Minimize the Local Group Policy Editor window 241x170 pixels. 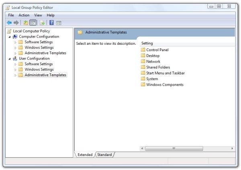(x=211, y=6)
